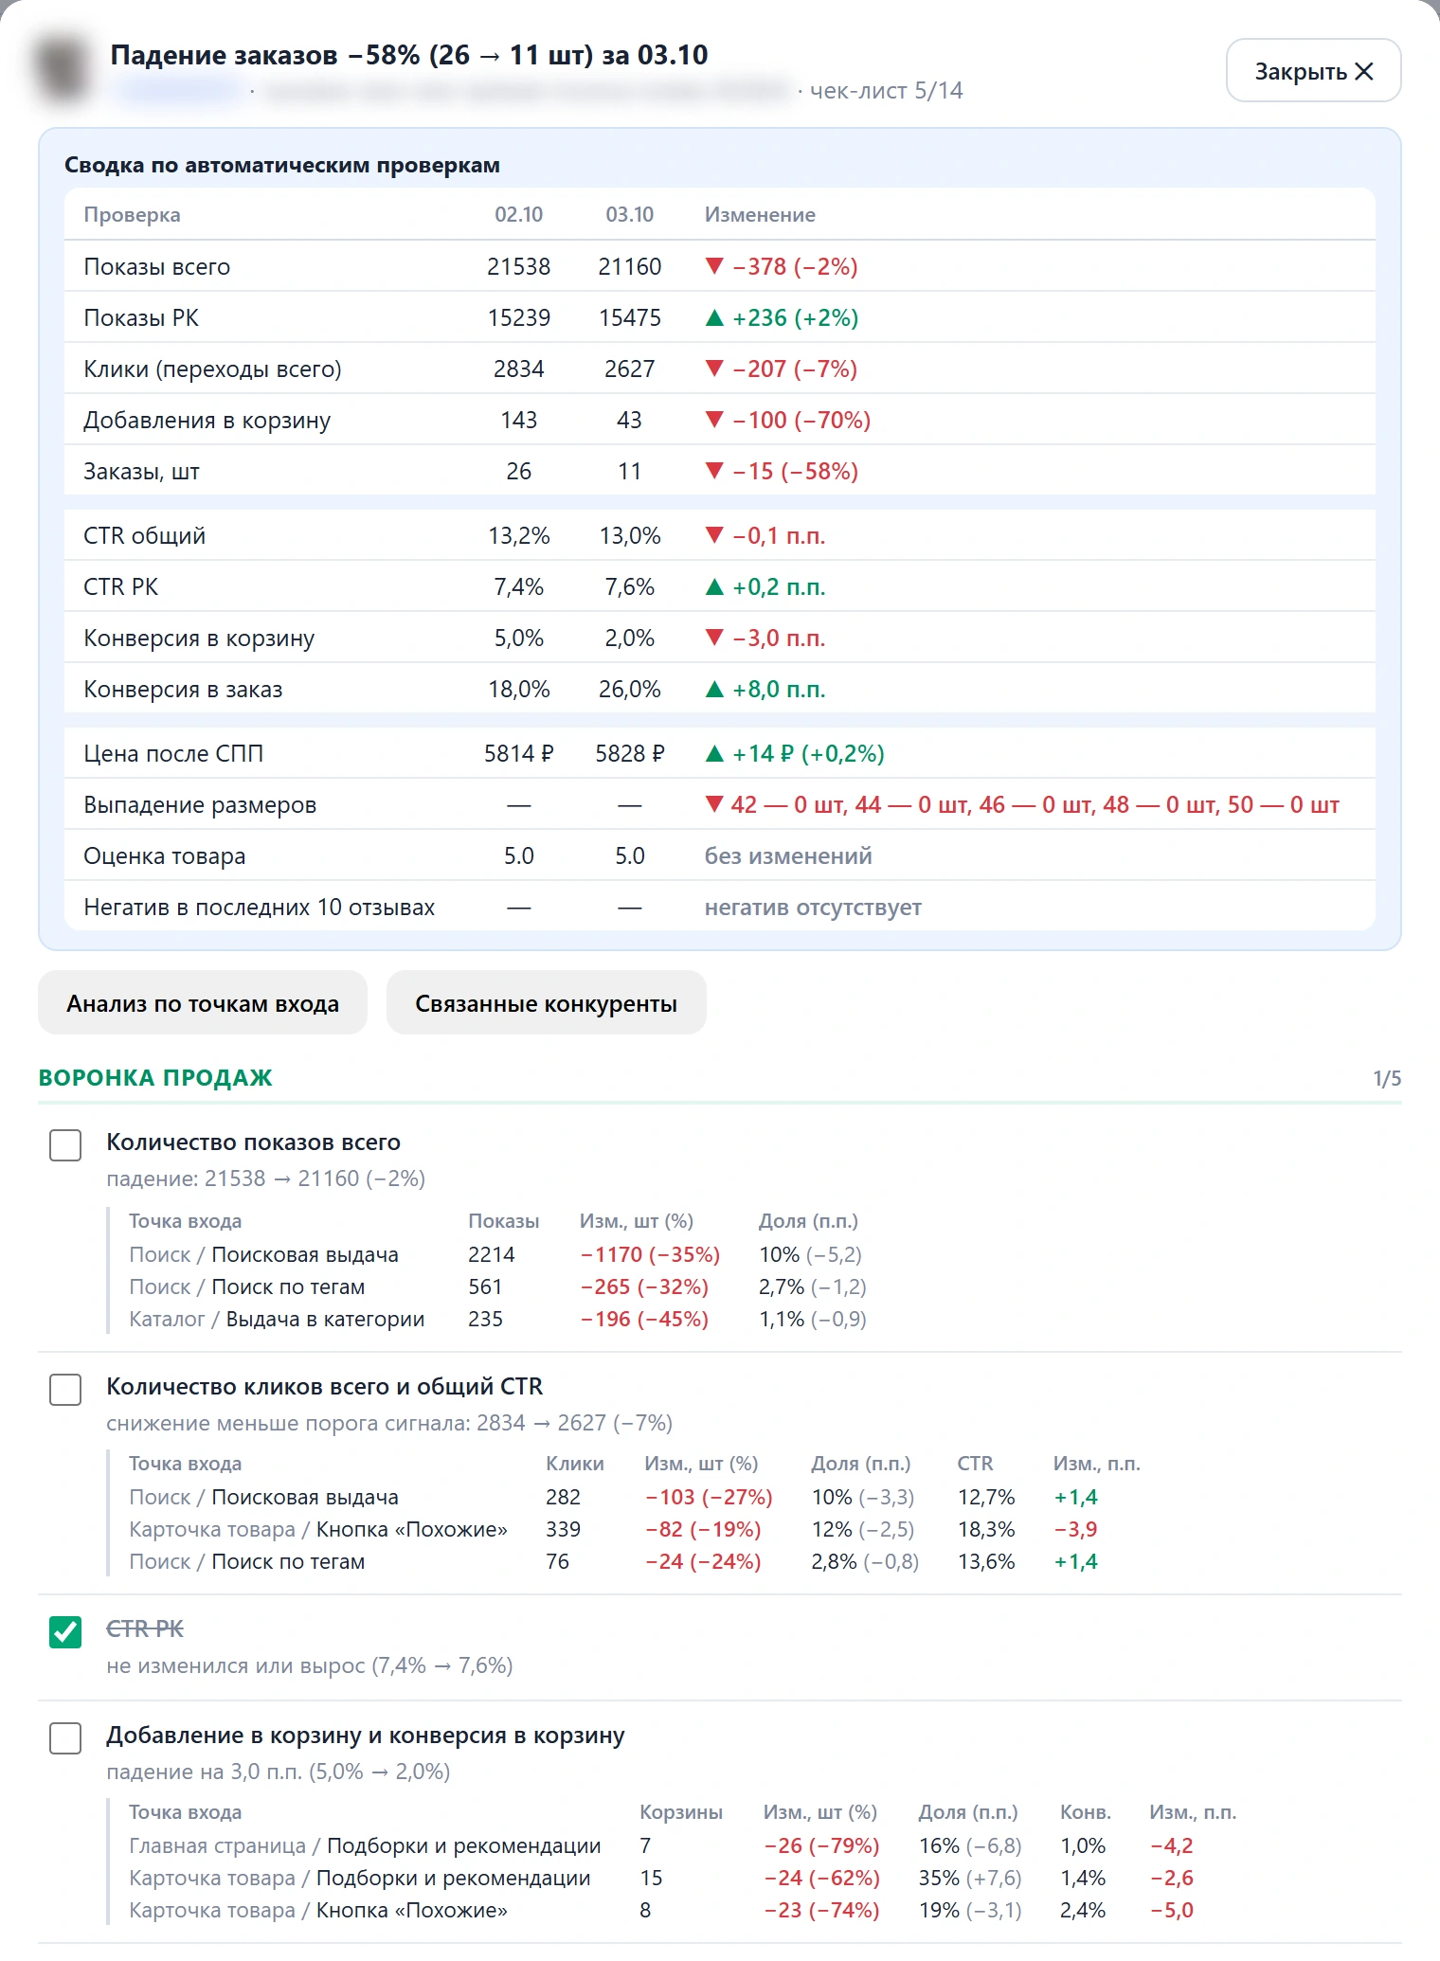The image size is (1440, 1961).
Task: Open the Связанные конкуренты section
Action: (x=546, y=1003)
